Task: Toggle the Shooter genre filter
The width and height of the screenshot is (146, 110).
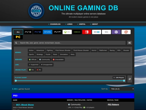Action: click(126, 50)
